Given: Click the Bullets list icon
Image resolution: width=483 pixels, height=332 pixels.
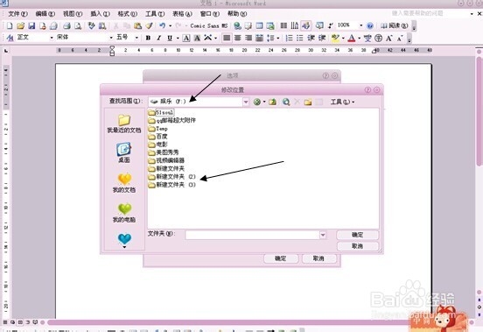Looking at the screenshot, I should 299,38.
